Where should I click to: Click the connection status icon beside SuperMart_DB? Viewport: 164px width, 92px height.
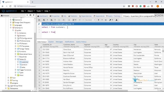point(39,24)
